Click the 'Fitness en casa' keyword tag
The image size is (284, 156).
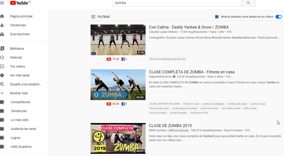(x=191, y=104)
